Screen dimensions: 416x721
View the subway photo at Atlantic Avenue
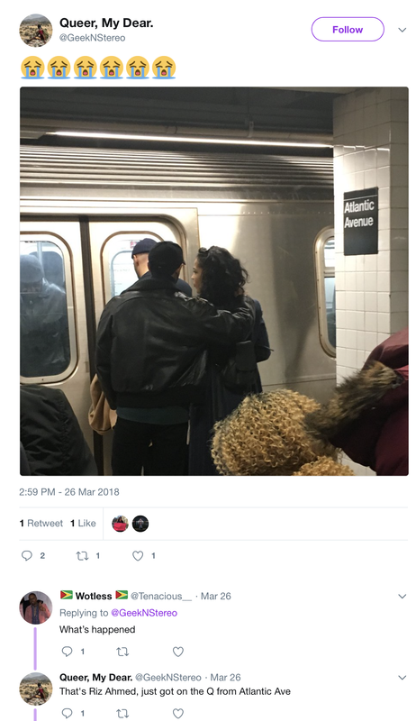pos(214,281)
